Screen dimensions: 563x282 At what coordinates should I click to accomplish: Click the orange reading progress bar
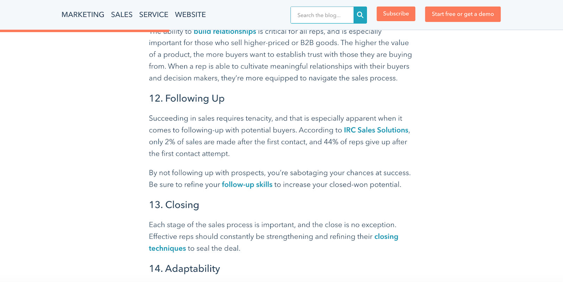85,31
